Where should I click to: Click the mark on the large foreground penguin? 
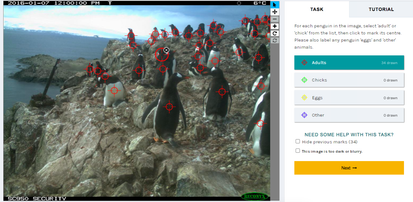point(169,106)
